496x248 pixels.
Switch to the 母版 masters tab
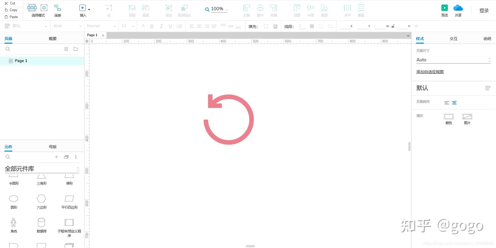click(53, 147)
